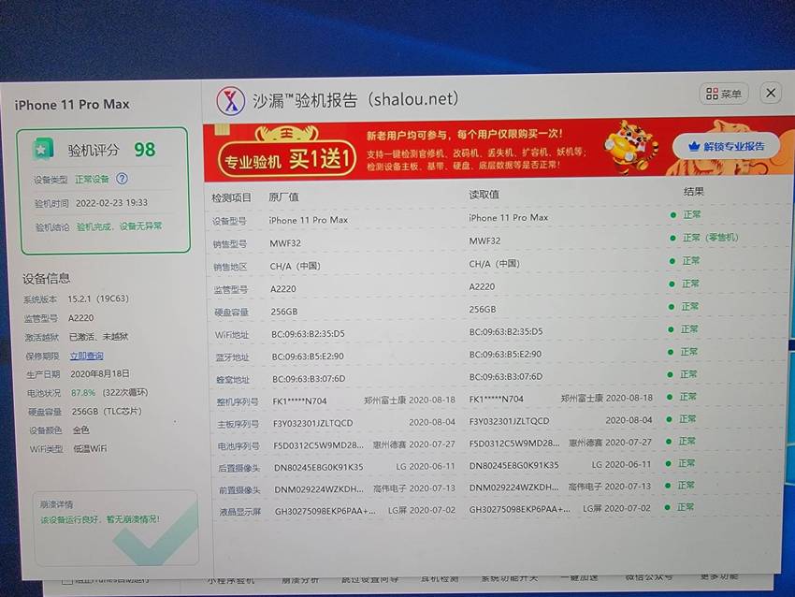Click the help question mark beside 正常设备
The image size is (795, 597).
coord(122,179)
